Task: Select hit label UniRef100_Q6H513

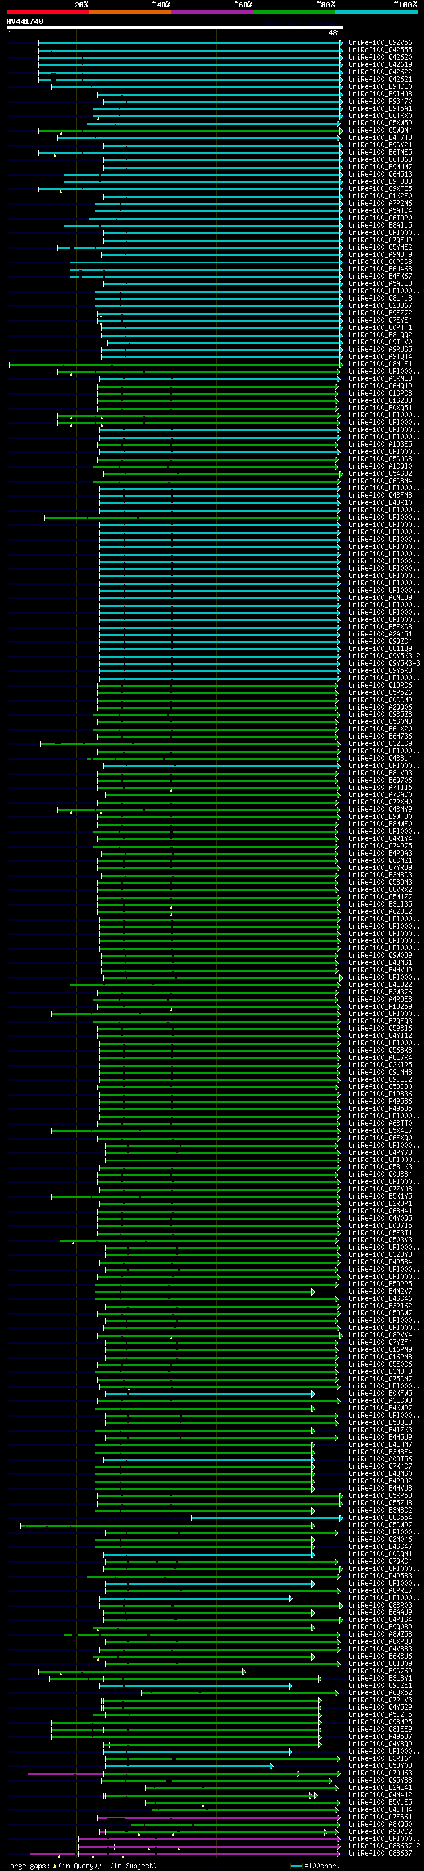Action: tap(380, 175)
